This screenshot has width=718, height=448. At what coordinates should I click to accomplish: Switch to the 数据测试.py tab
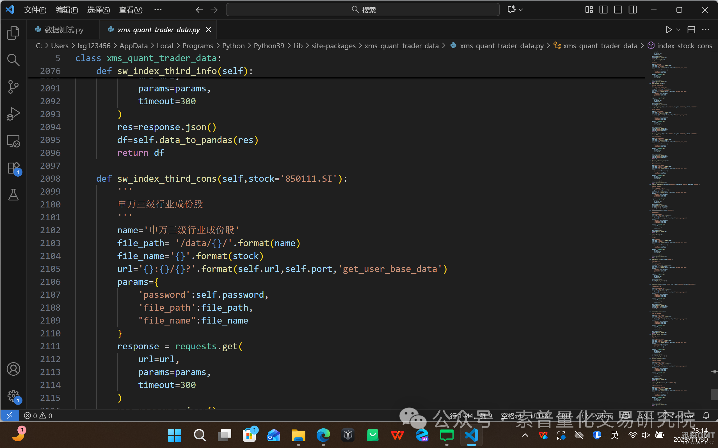[x=64, y=30]
